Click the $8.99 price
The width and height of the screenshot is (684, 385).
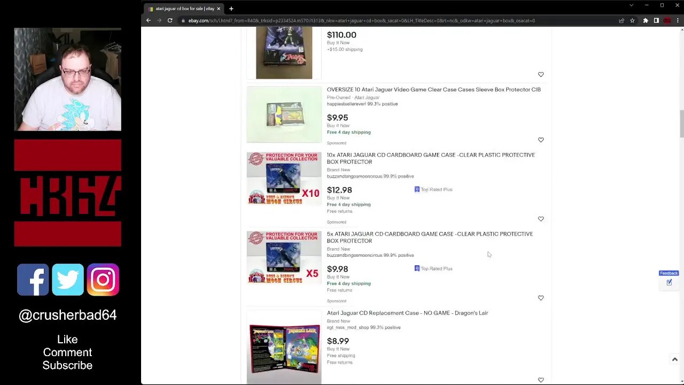pos(338,341)
